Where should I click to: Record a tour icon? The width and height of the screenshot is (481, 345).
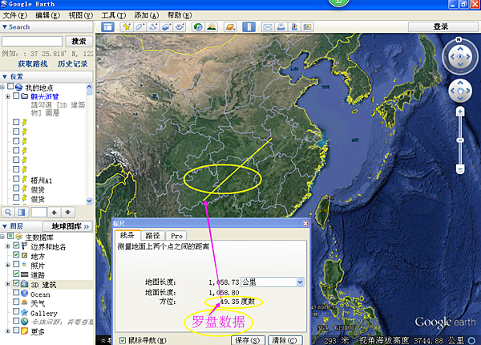(180, 27)
